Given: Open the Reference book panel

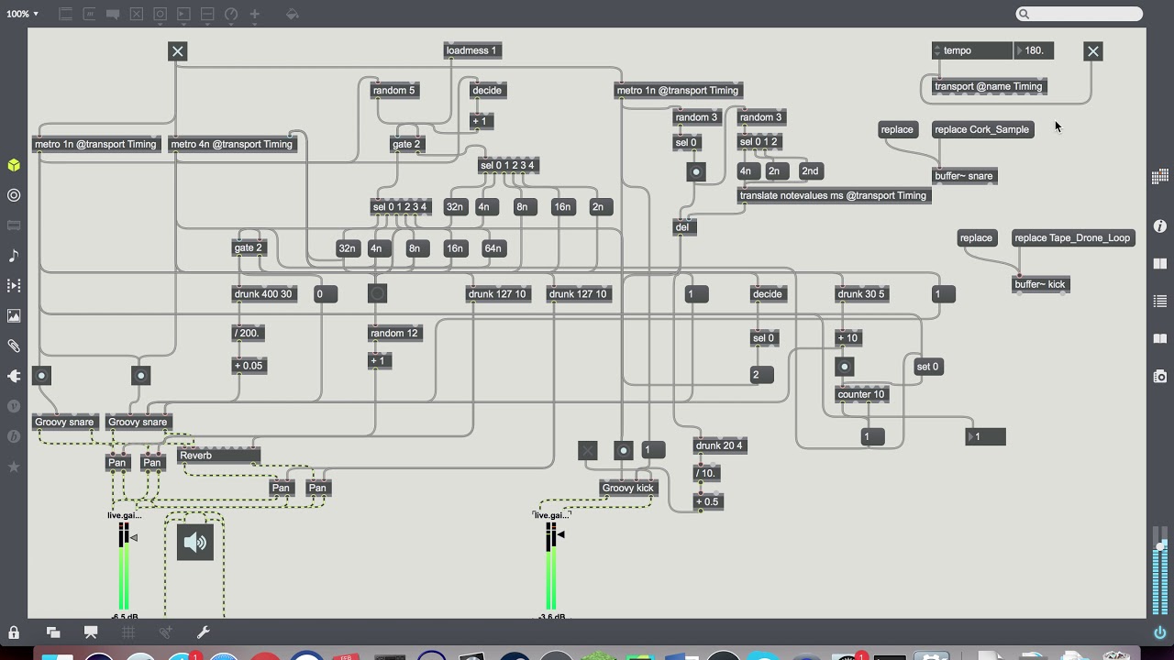Looking at the screenshot, I should point(1160,263).
